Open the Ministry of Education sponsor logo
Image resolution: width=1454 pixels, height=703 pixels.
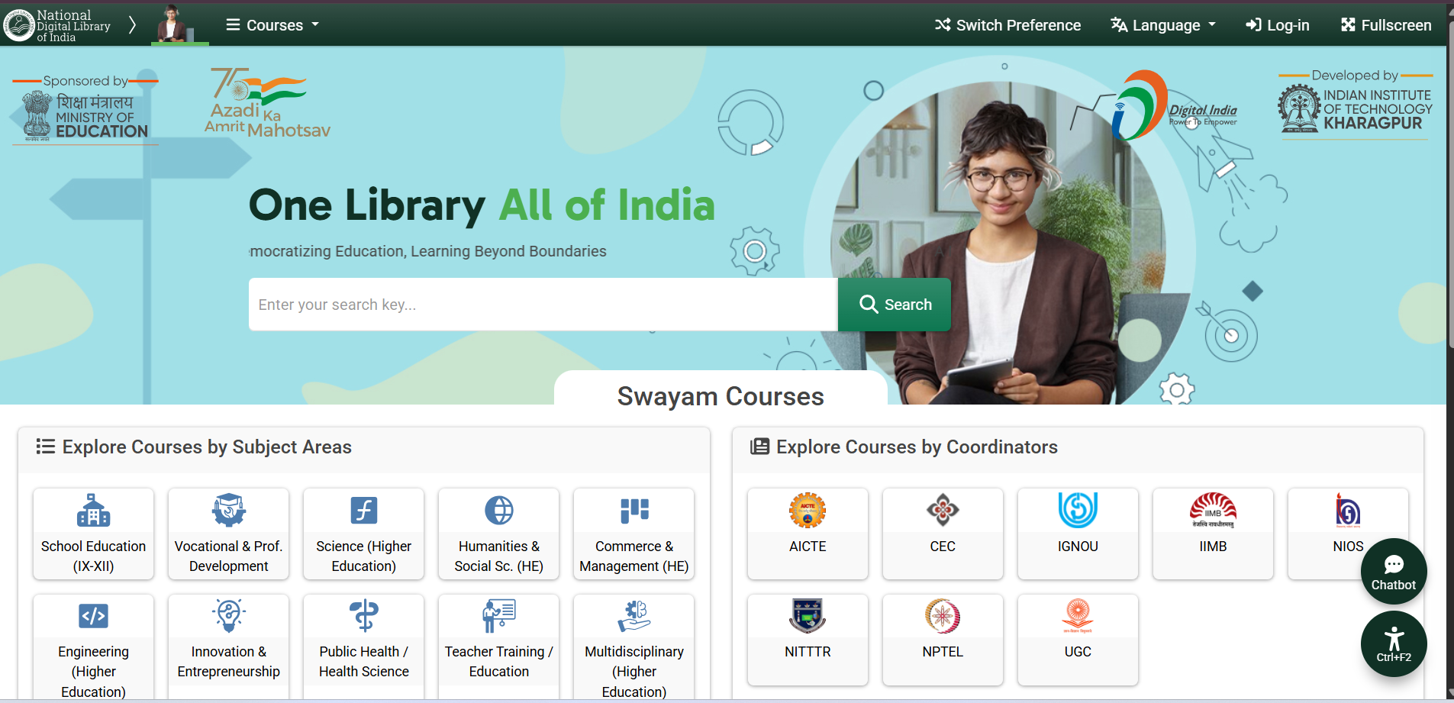coord(85,108)
